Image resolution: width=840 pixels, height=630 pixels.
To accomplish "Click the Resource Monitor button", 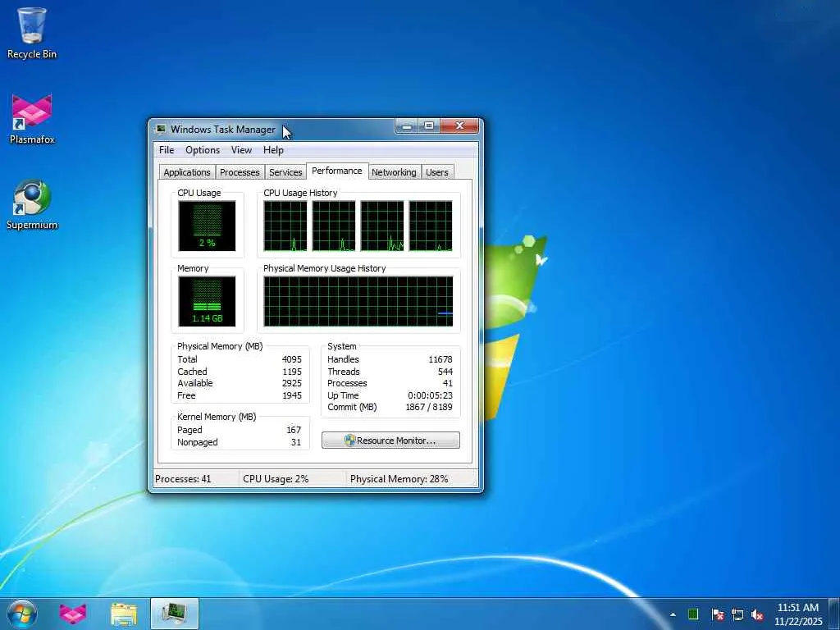I will (x=390, y=441).
